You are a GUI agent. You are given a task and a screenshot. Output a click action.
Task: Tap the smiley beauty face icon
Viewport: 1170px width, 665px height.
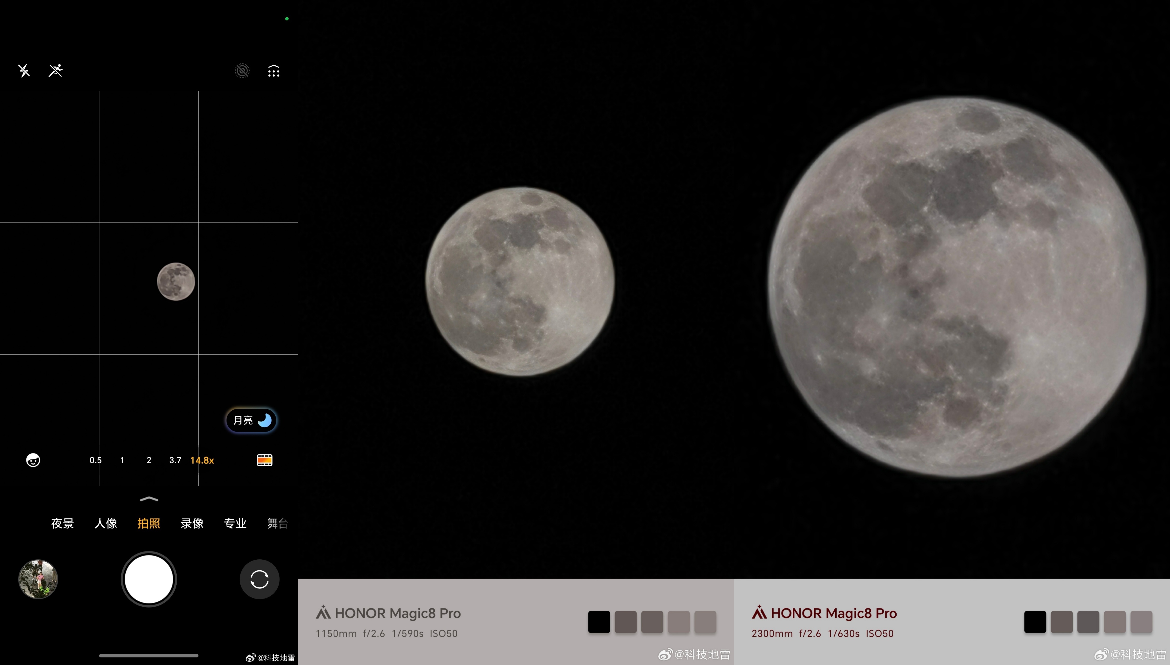click(33, 460)
